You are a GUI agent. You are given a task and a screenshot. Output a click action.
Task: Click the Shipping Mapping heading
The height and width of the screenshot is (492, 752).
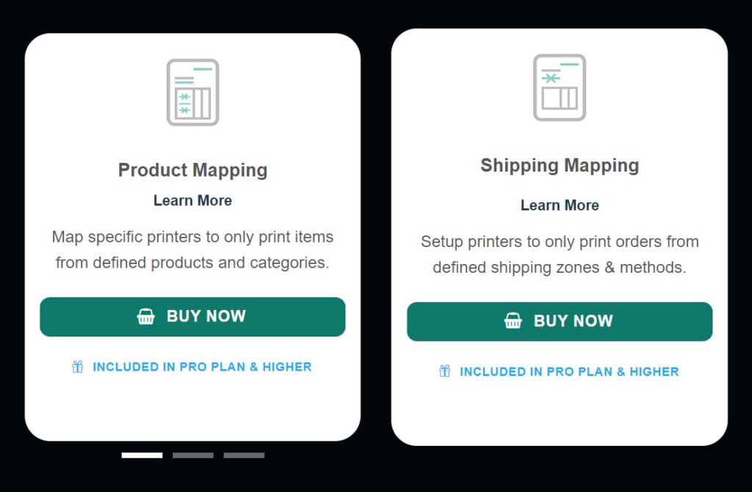tap(560, 166)
